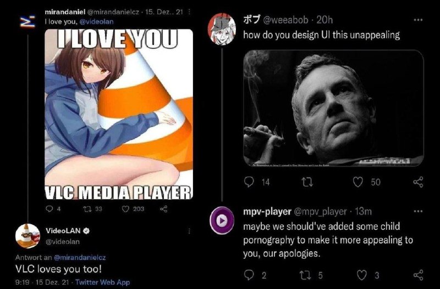Open the VLC anime meme image
The height and width of the screenshot is (289, 440).
[x=119, y=114]
